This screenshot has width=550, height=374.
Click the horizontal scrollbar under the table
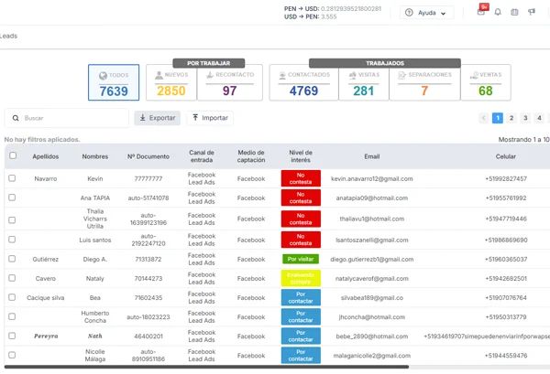[206, 367]
